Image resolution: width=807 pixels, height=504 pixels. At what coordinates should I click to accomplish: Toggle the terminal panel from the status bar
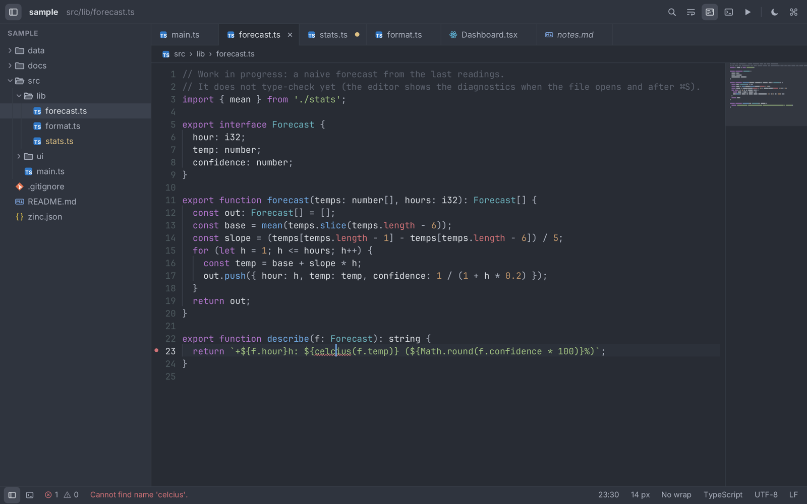30,495
